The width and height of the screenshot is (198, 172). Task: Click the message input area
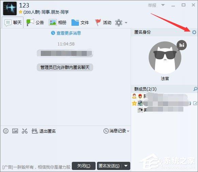click(65, 148)
